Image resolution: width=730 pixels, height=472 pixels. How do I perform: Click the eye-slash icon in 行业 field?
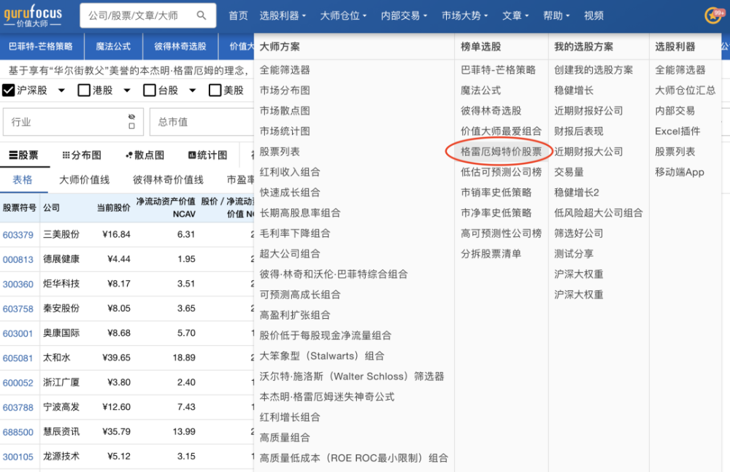point(131,117)
